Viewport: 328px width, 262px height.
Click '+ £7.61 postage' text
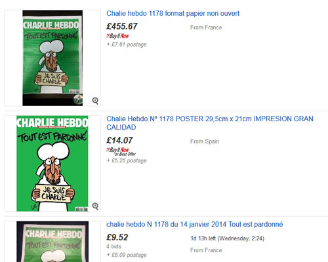pyautogui.click(x=127, y=45)
